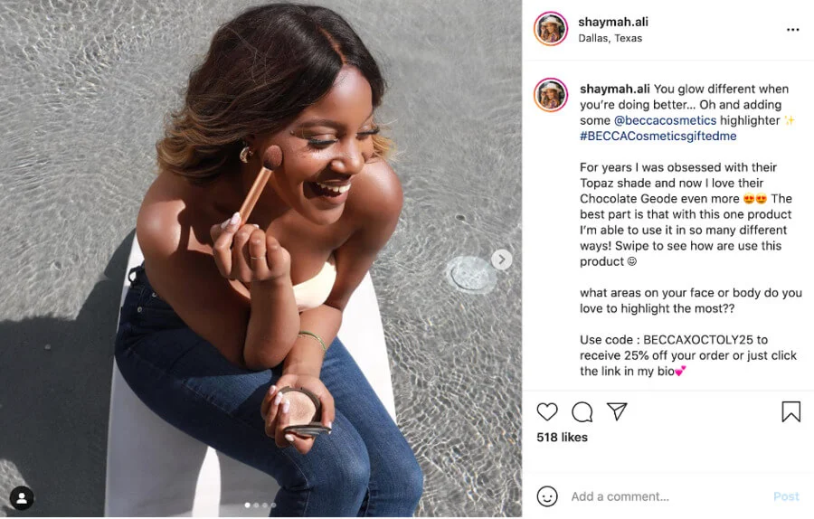Select second carousel dot indicator
Screen dimensions: 814x519
257,505
